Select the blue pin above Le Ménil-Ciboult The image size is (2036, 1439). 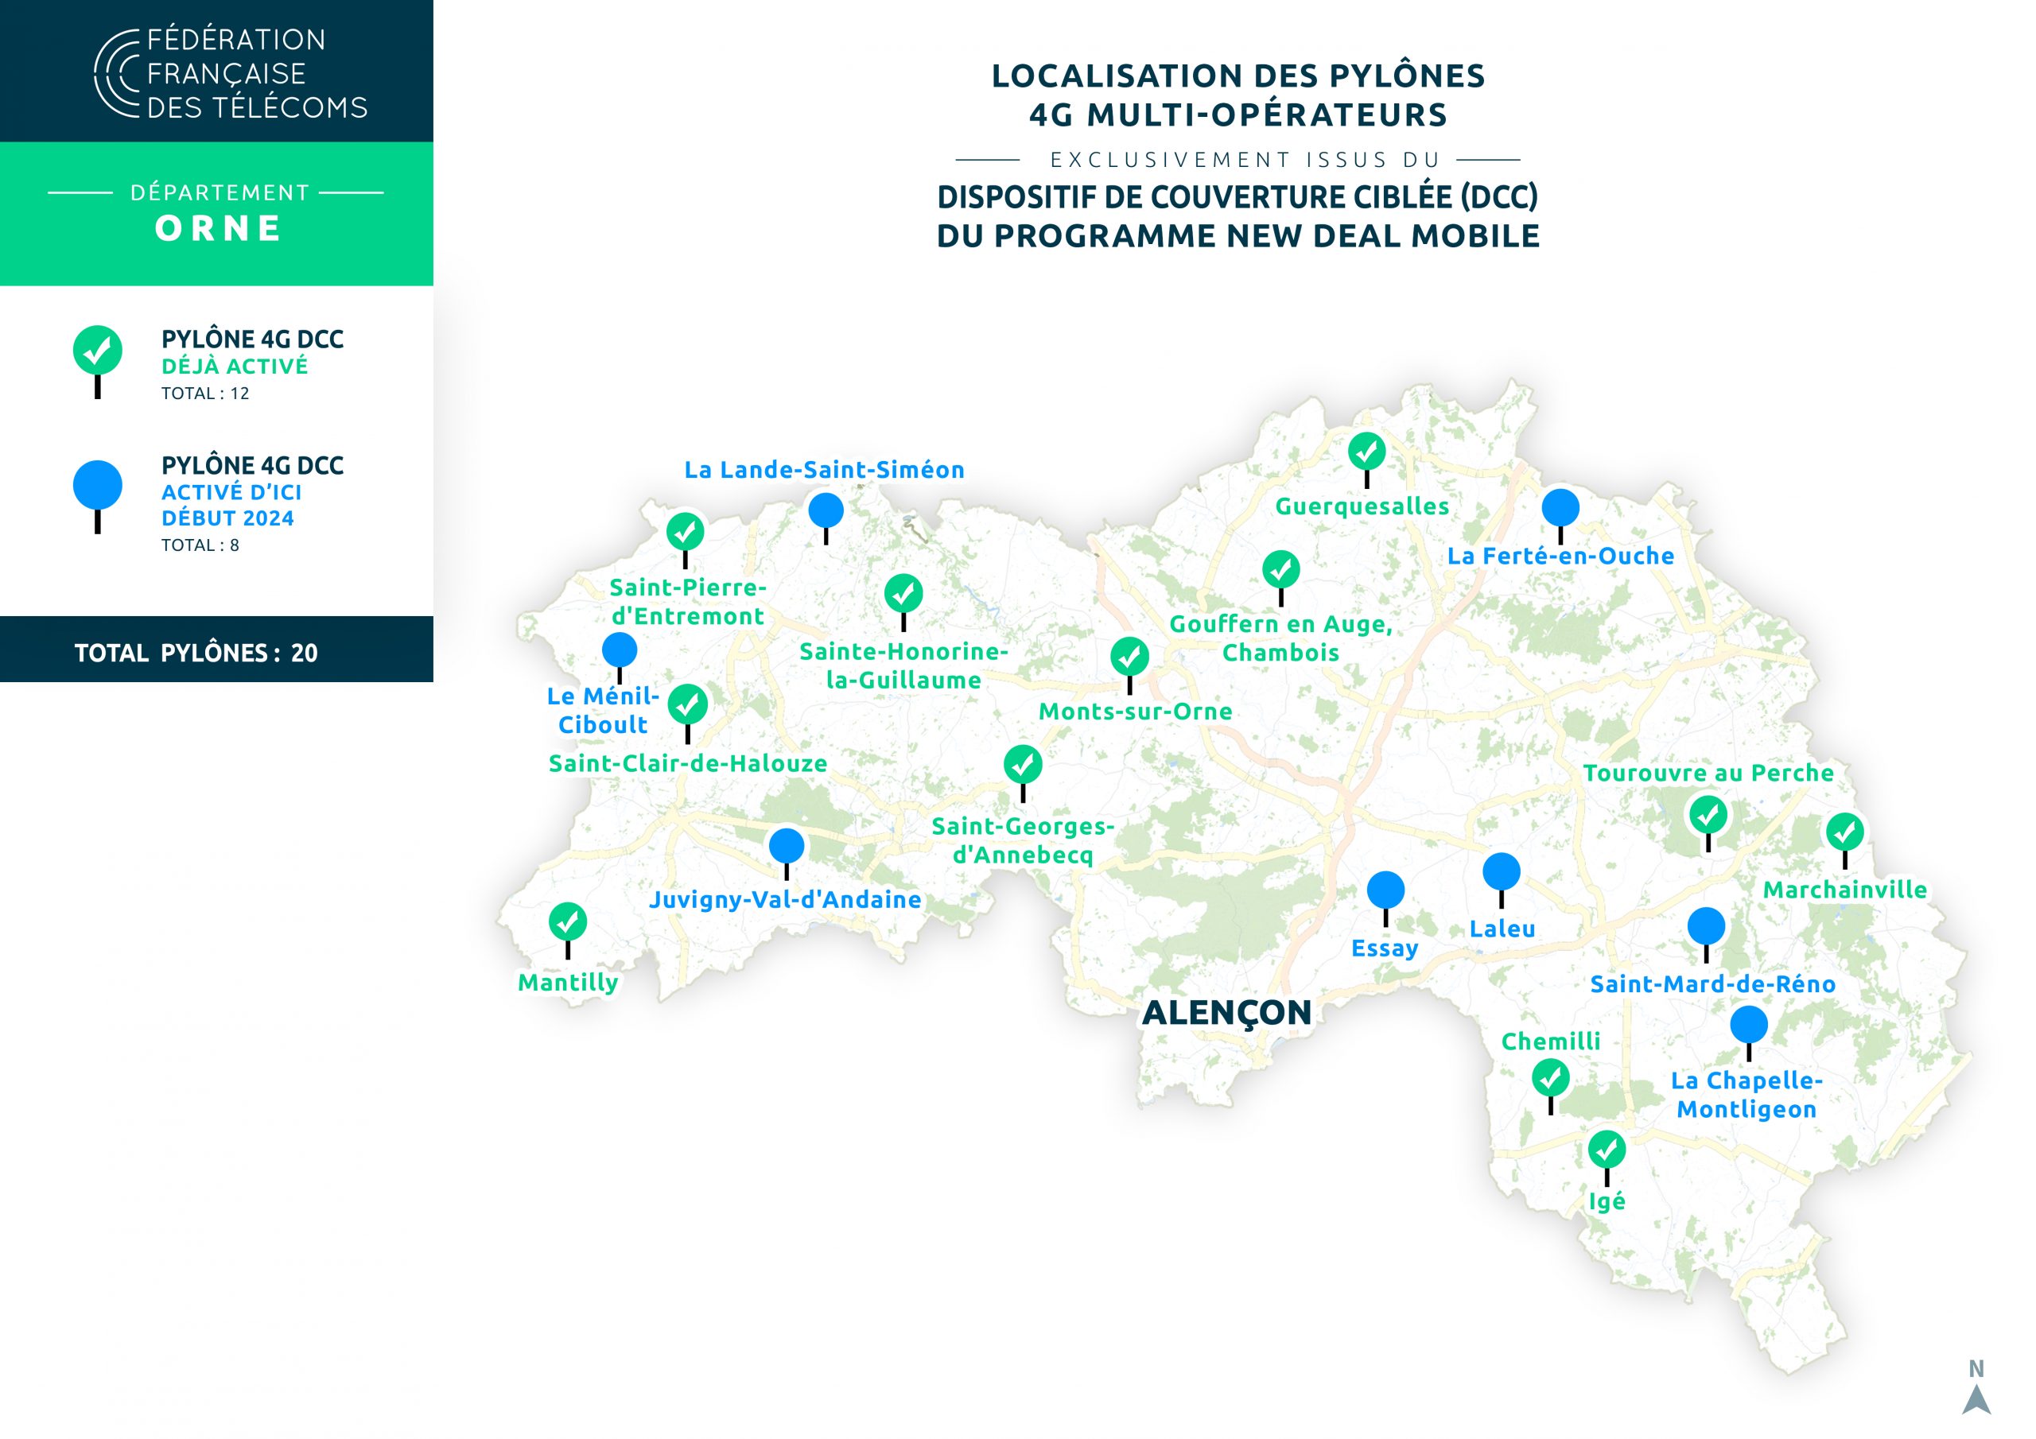coord(619,657)
